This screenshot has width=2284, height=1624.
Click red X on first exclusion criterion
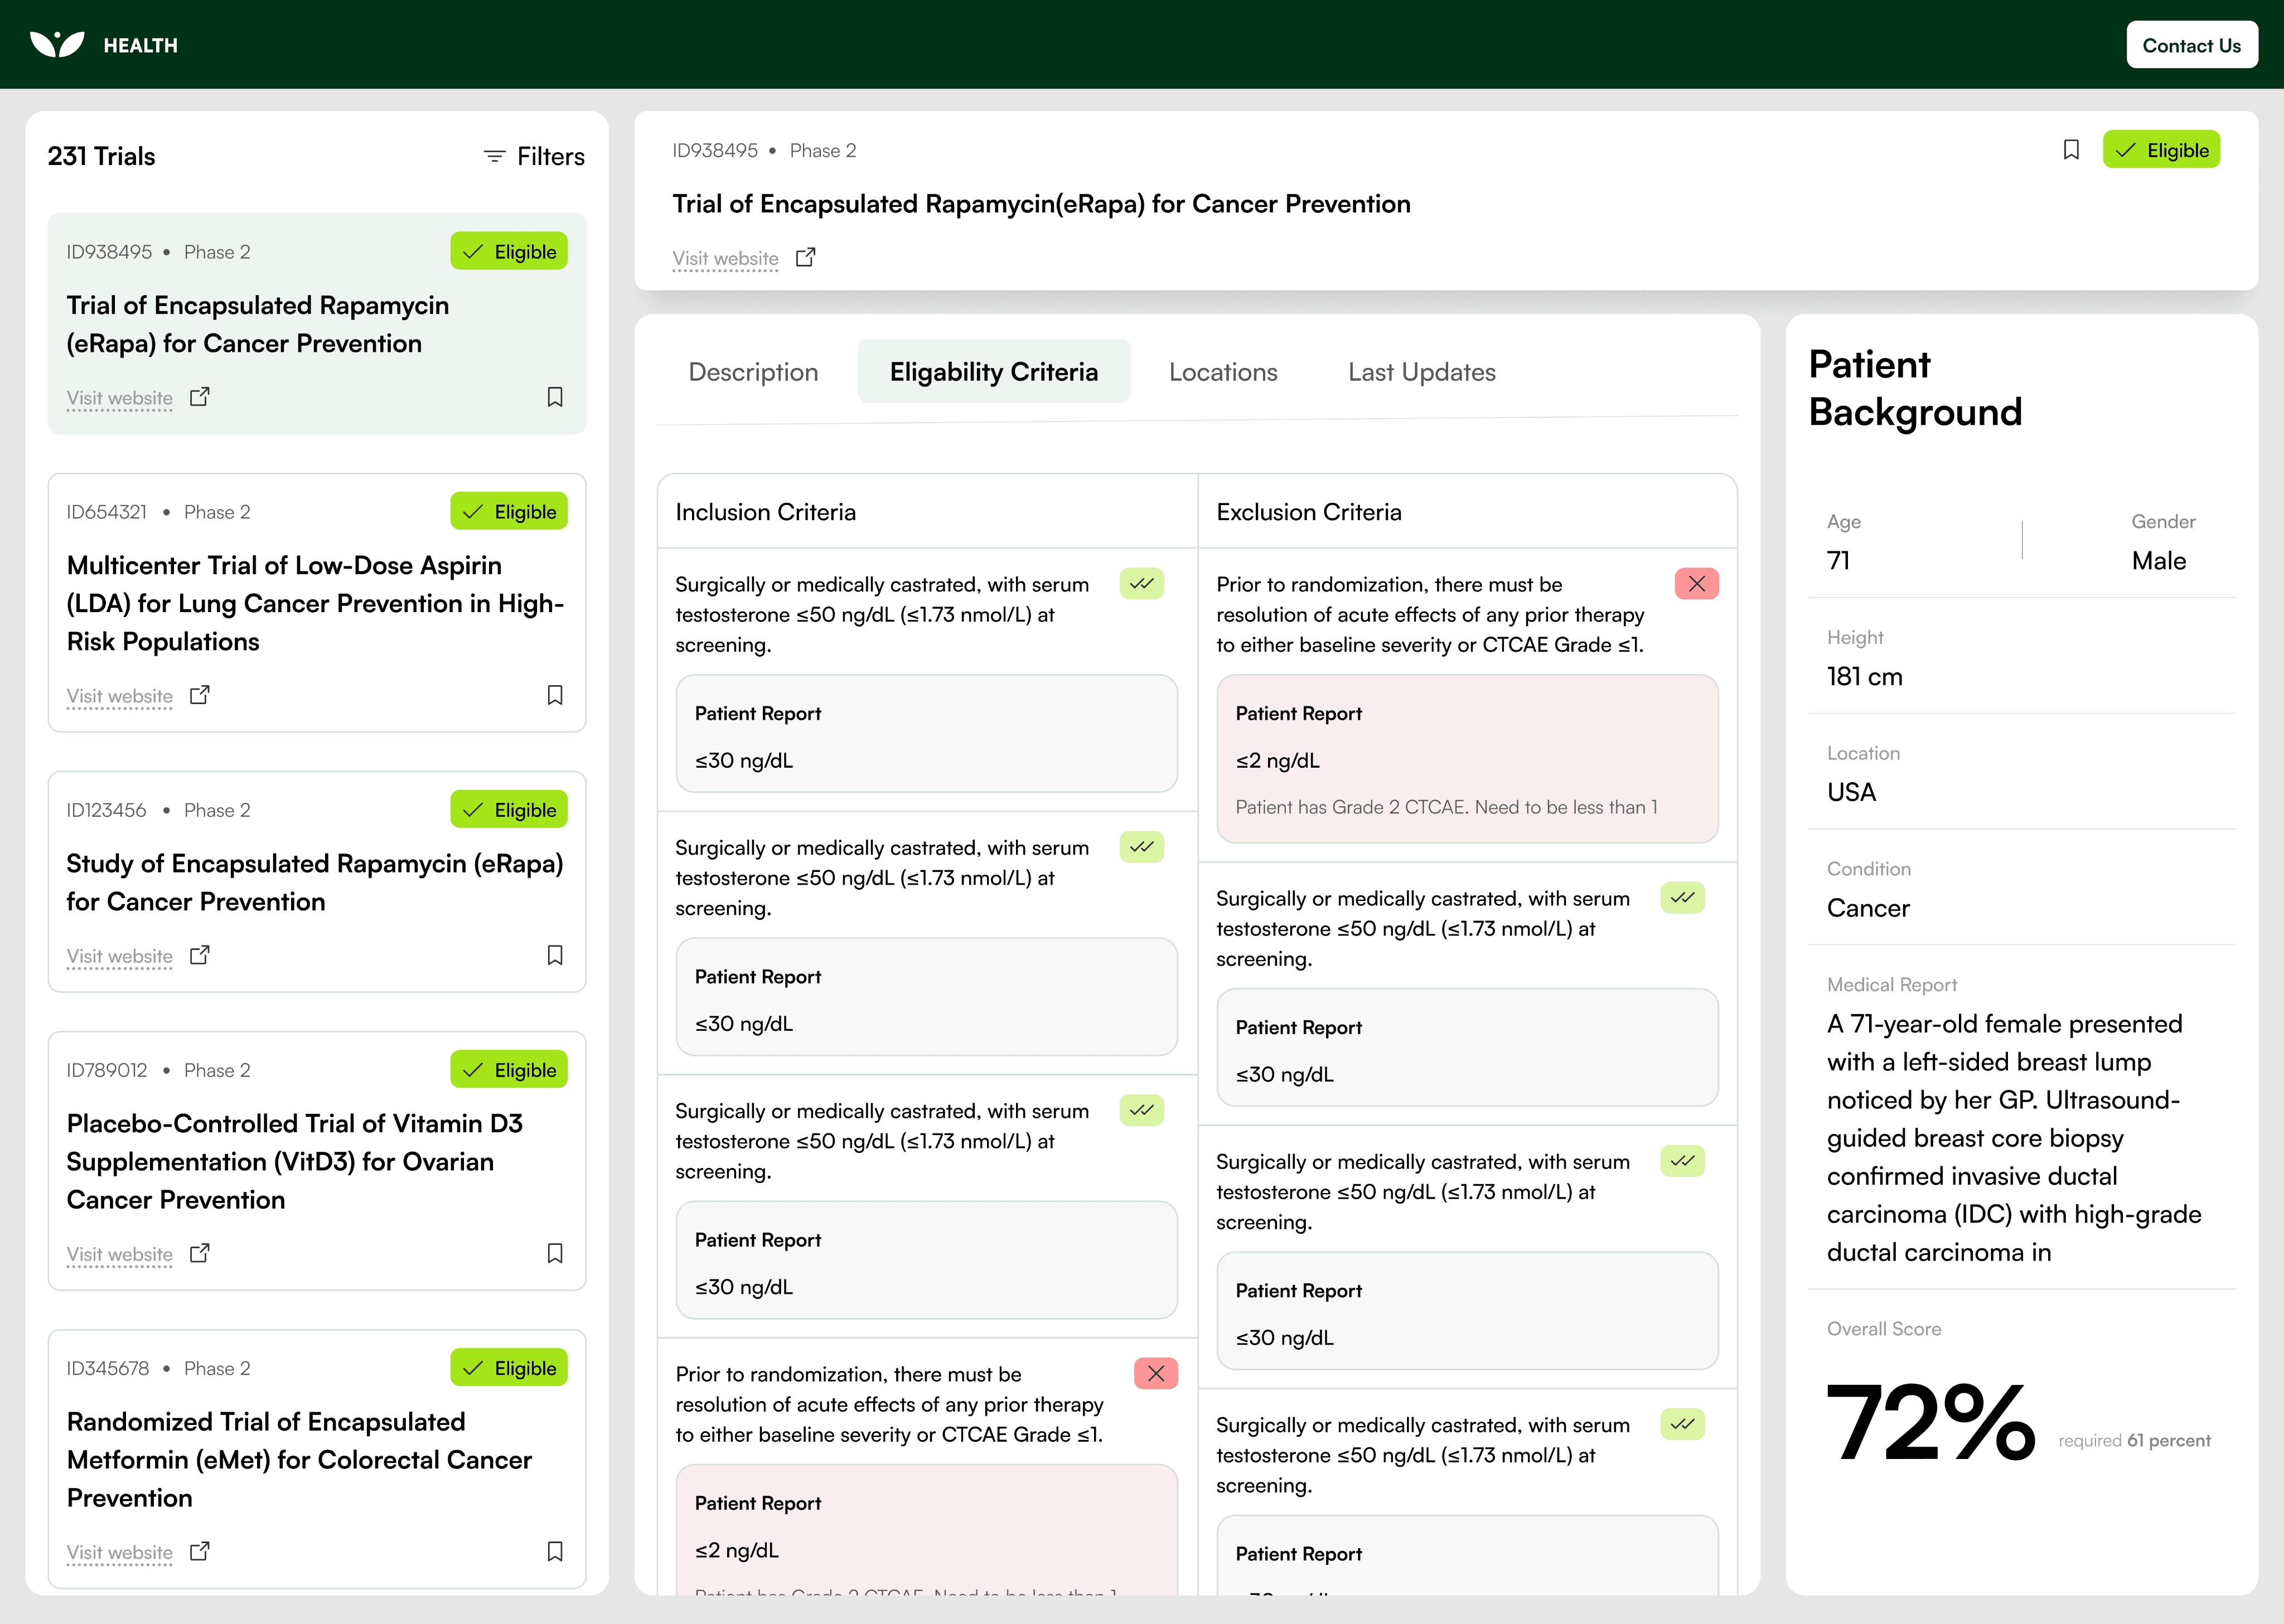[x=1696, y=584]
